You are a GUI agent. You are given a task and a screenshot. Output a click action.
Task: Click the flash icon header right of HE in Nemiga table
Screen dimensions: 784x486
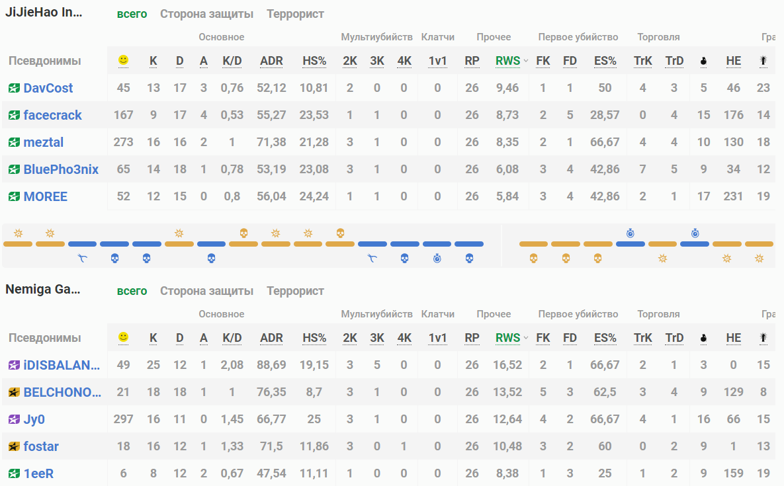[x=763, y=337]
